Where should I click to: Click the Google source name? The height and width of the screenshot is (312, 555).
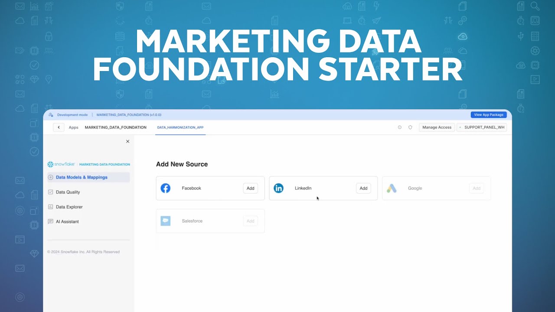click(415, 188)
